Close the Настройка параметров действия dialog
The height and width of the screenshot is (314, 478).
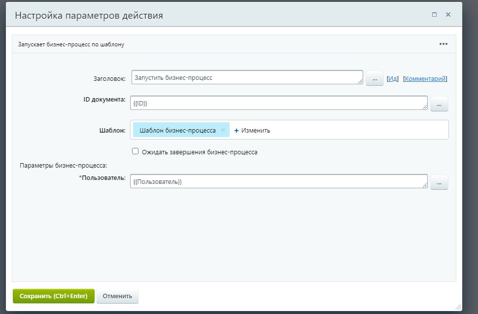pyautogui.click(x=448, y=15)
